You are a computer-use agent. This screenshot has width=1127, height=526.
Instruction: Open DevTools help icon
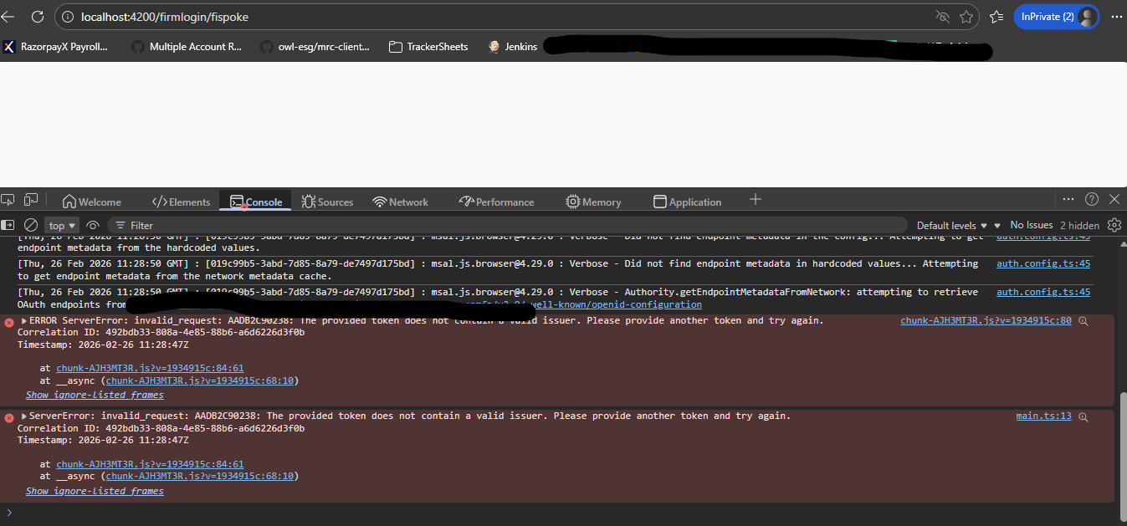pyautogui.click(x=1092, y=199)
